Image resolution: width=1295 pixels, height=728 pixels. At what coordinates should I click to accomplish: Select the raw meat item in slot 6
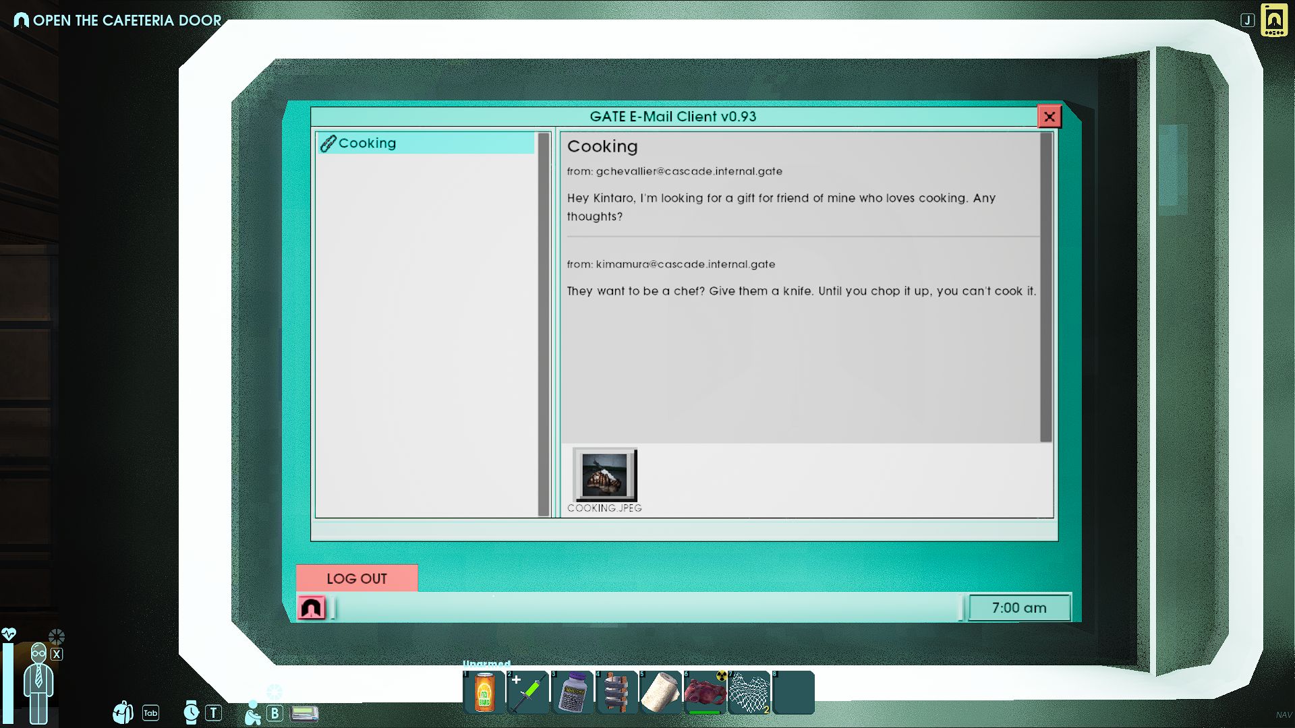705,692
